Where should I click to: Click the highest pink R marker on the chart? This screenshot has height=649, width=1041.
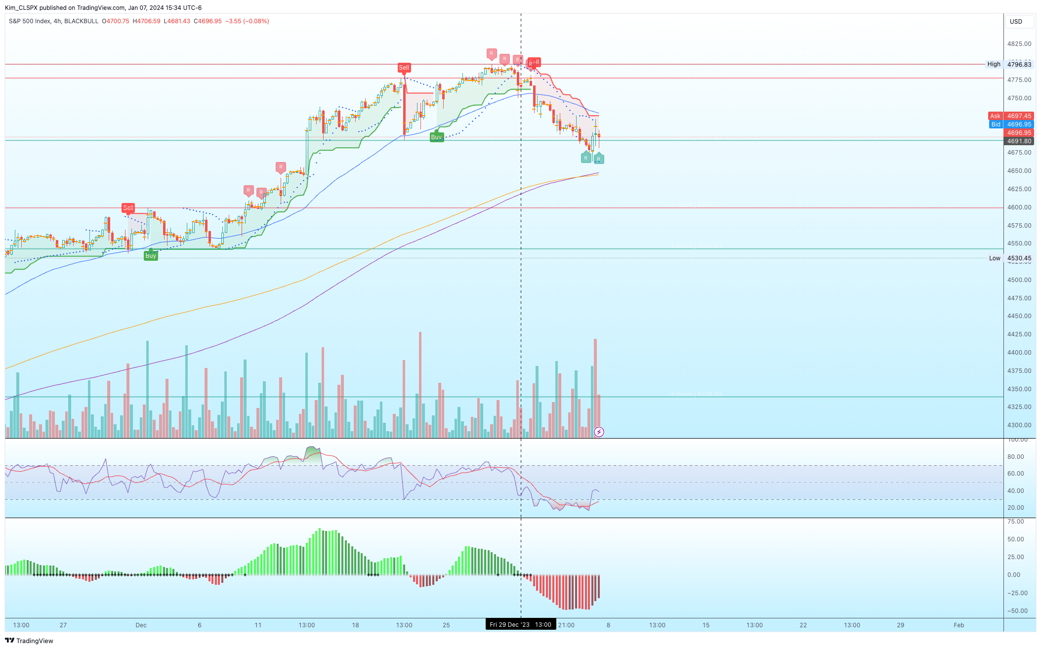coord(492,53)
